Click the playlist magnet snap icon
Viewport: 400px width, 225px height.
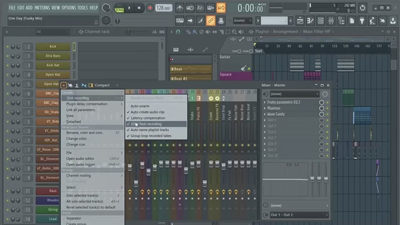click(178, 32)
